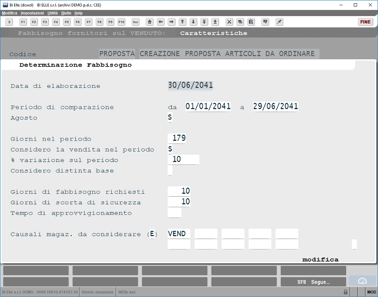Open the Help menu

pyautogui.click(x=78, y=13)
